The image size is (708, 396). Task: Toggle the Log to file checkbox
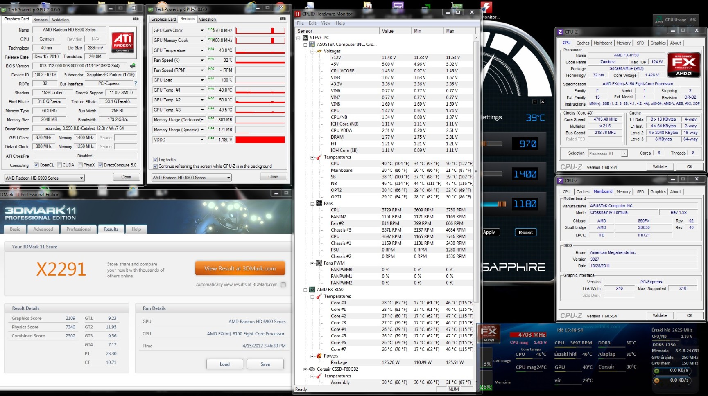(x=155, y=160)
